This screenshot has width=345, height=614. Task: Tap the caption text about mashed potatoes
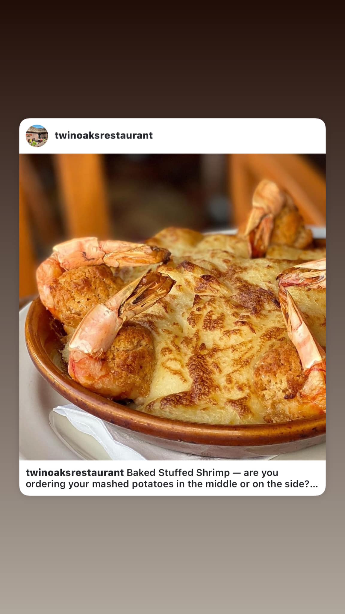point(172,479)
